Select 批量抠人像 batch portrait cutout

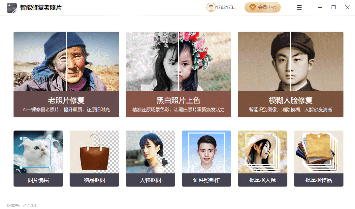click(262, 158)
